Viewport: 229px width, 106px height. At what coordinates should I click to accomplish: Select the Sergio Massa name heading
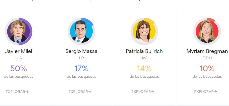point(81,51)
